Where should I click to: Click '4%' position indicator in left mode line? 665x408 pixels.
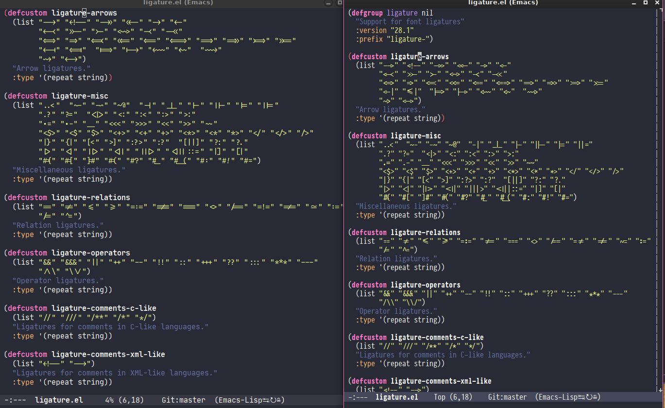click(x=109, y=400)
